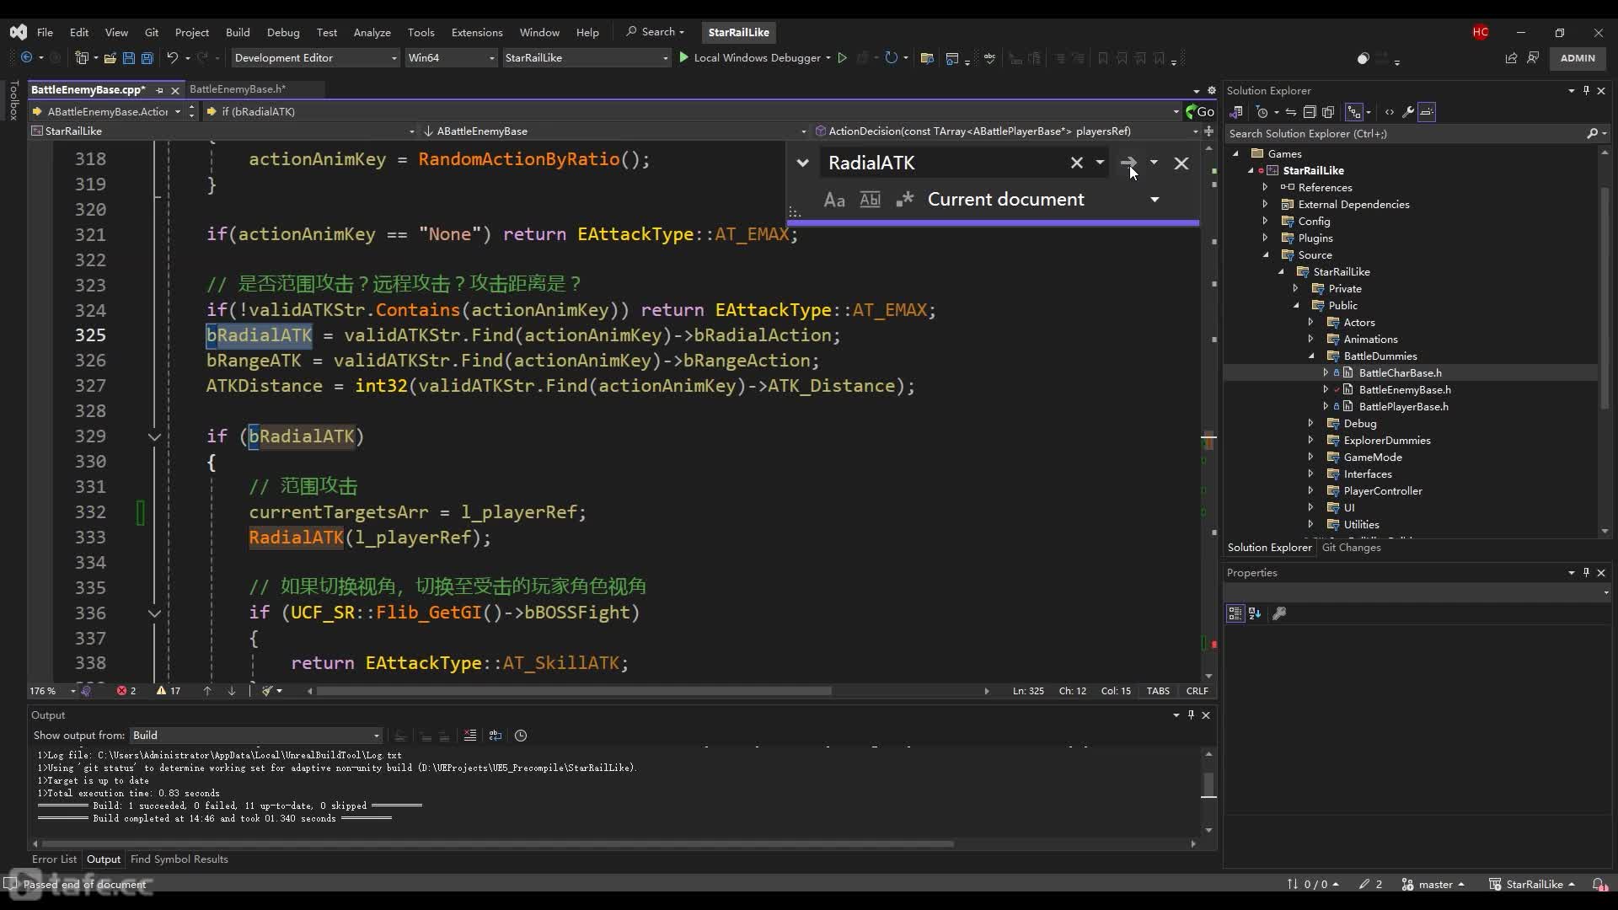
Task: Click the Search box in title bar
Action: pos(656,32)
